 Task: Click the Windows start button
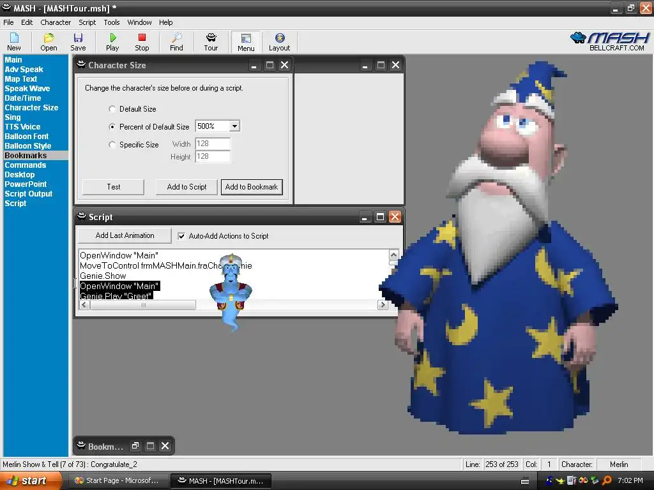pyautogui.click(x=31, y=481)
